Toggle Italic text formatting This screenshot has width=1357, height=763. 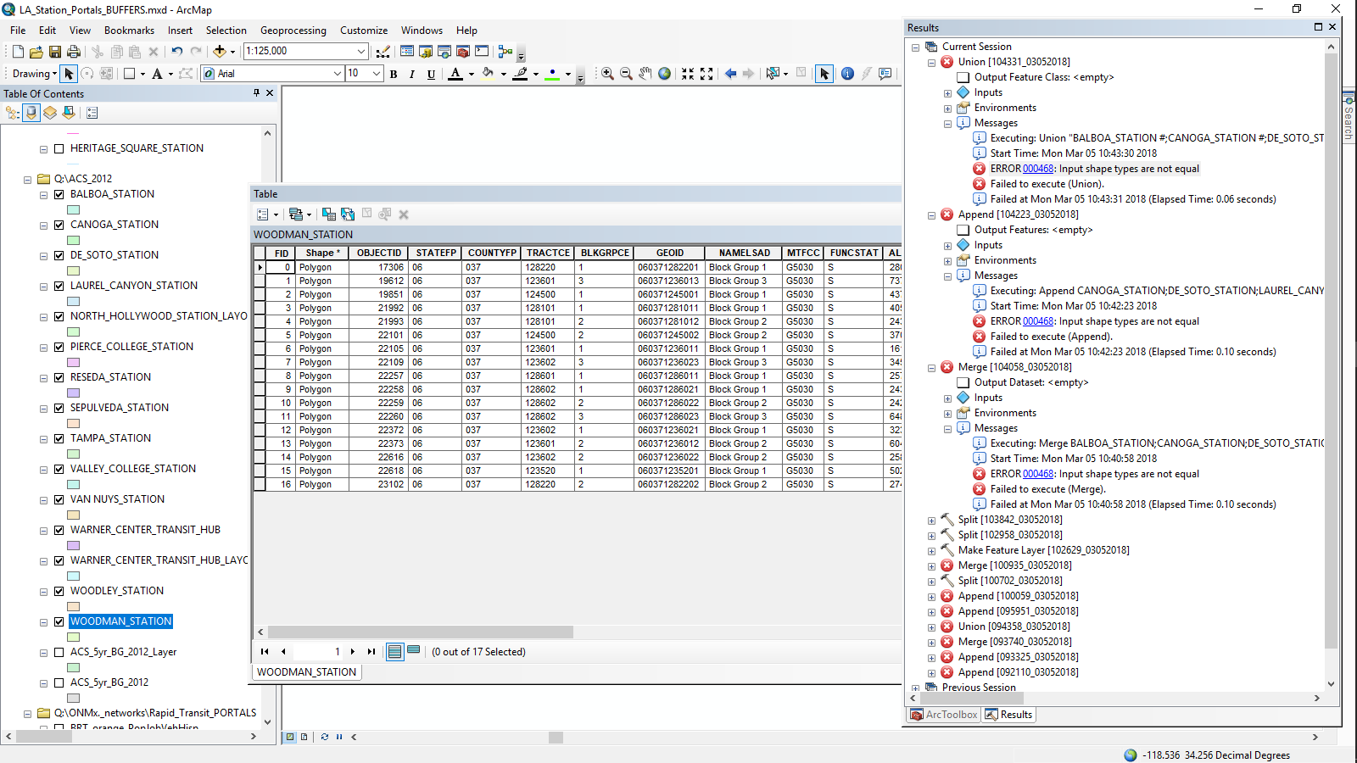click(412, 74)
